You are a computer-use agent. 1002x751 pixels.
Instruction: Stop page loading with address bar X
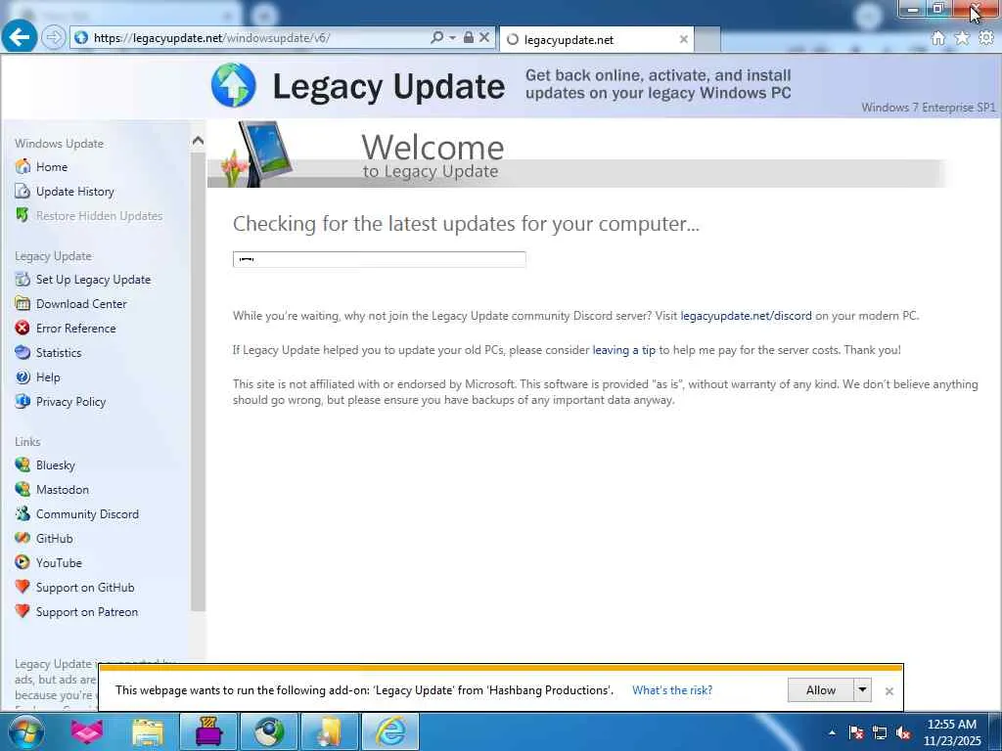click(x=484, y=38)
